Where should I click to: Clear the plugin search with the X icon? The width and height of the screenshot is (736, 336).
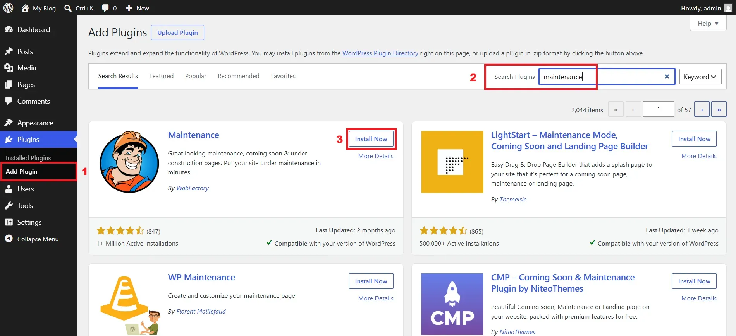tap(667, 77)
